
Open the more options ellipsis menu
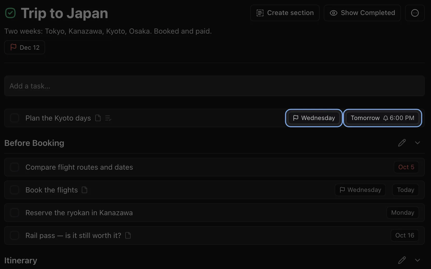click(415, 13)
